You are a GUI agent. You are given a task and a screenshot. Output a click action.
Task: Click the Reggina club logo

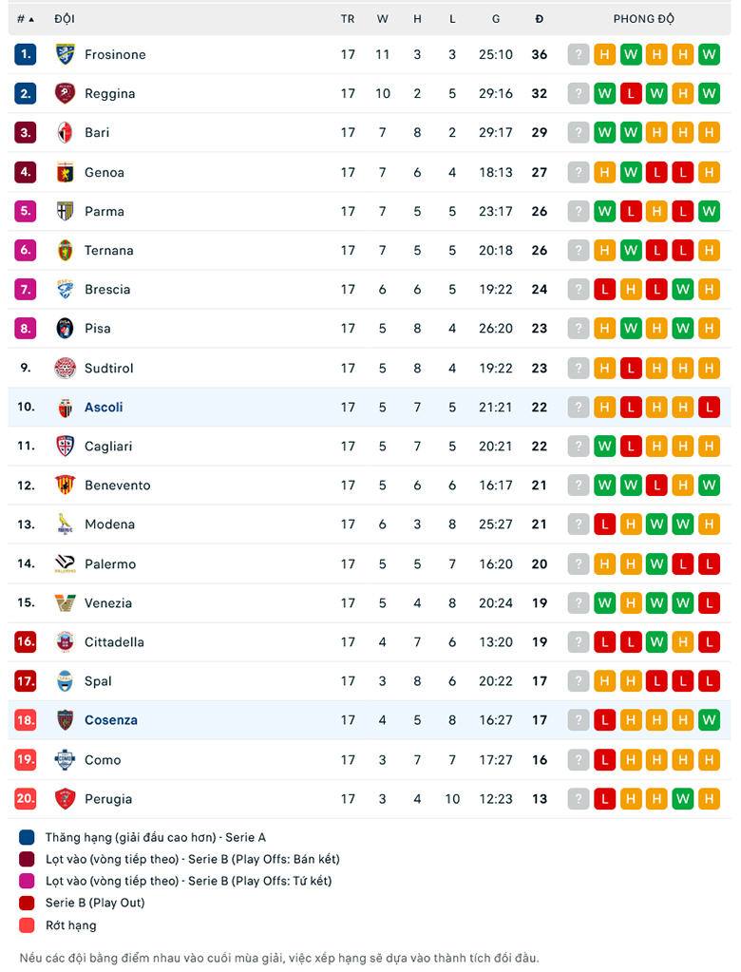65,94
